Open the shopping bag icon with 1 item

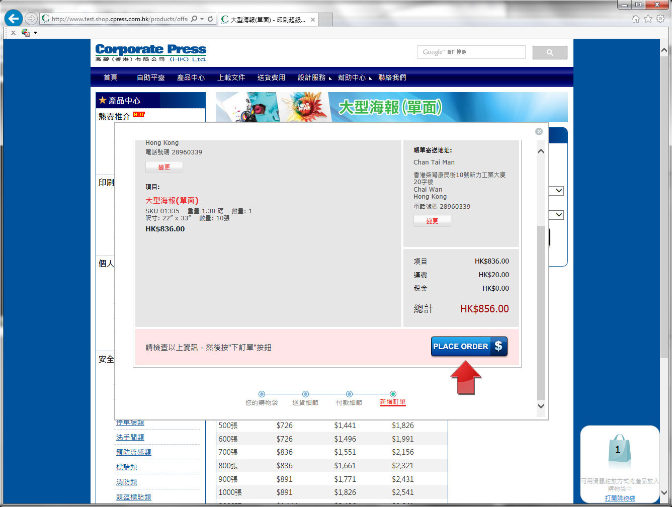coord(618,451)
